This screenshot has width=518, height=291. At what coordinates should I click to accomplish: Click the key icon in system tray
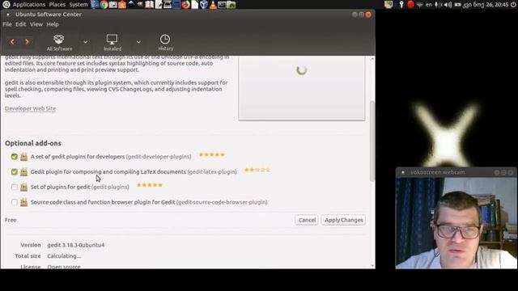(401, 5)
